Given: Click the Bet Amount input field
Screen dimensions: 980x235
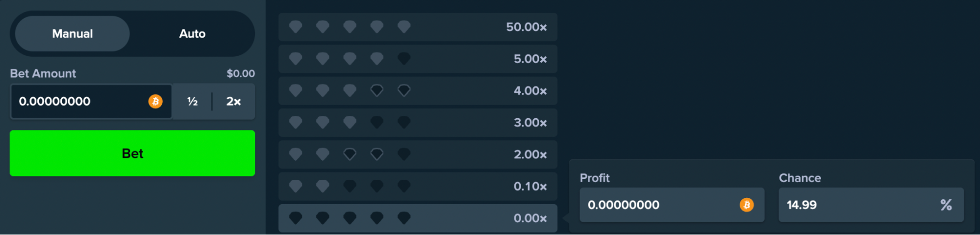Looking at the screenshot, I should point(78,102).
